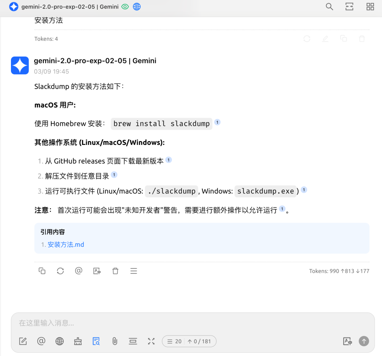The height and width of the screenshot is (356, 382).
Task: Copy the assistant's reply
Action: click(42, 271)
